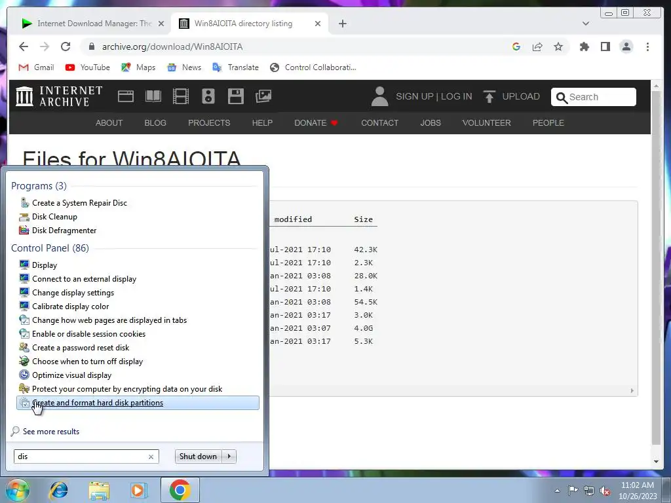
Task: Open the Chrome extensions puzzle icon
Action: click(584, 47)
